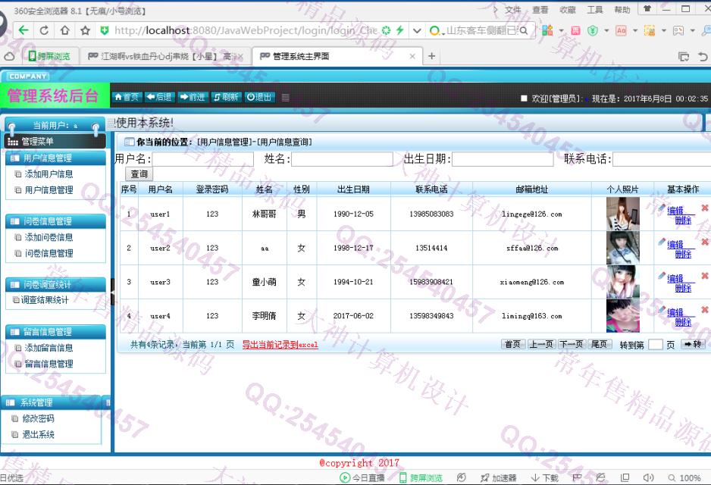Click 编辑 link for user1
Screen dimensions: 711x485
point(675,211)
